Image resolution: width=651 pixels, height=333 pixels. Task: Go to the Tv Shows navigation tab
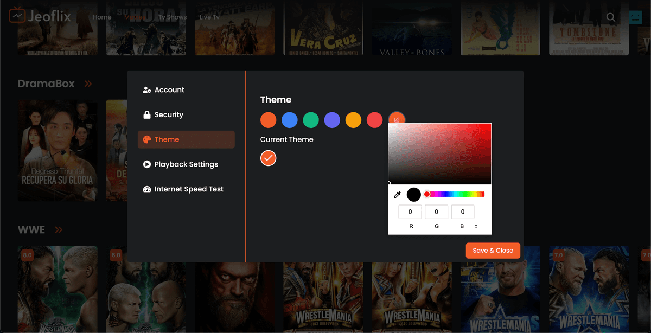coord(172,17)
